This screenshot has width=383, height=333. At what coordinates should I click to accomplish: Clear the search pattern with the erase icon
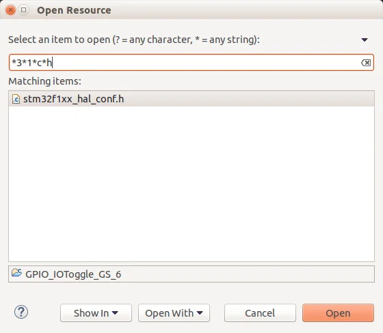(x=366, y=63)
